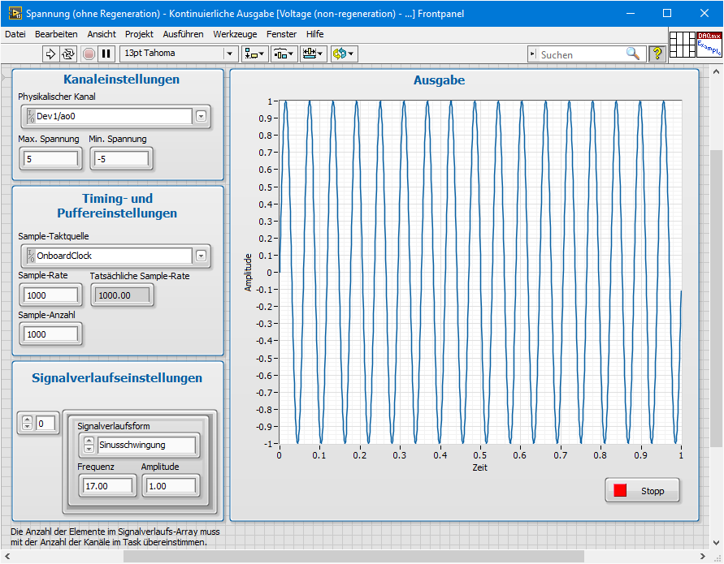Click Run Continuously toolbar icon
Viewport: 724px width, 564px height.
[x=68, y=54]
